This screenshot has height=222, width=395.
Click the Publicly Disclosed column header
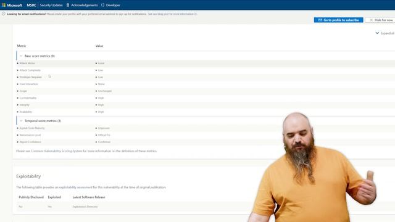click(31, 197)
